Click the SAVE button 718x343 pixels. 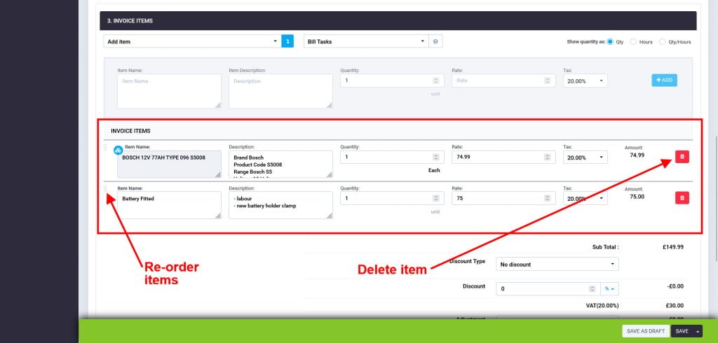coord(682,331)
